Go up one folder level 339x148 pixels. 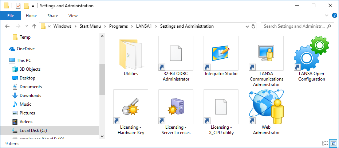[x=34, y=26]
